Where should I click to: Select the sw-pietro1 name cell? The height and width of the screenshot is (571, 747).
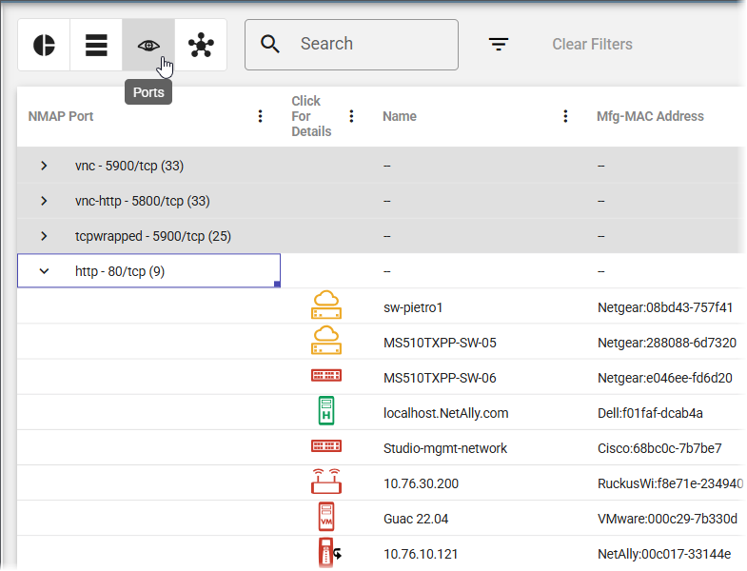pyautogui.click(x=413, y=308)
